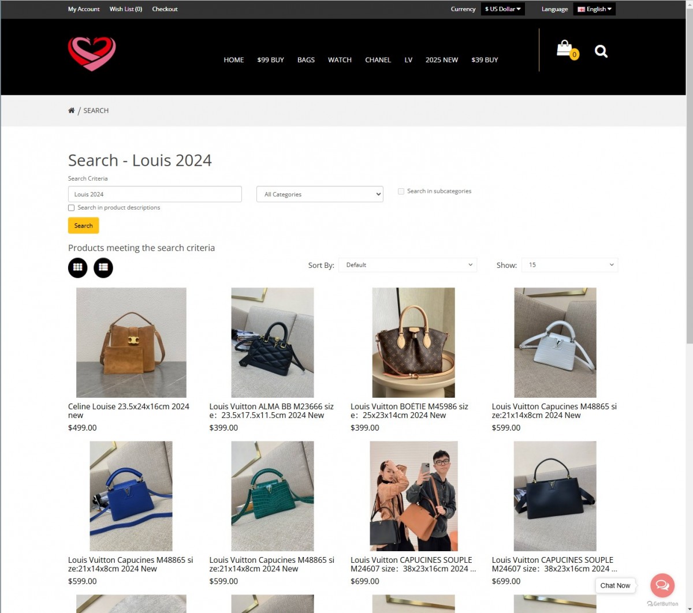Open the BOËTIE monogram bag thumbnail
The image size is (693, 613).
(x=413, y=343)
